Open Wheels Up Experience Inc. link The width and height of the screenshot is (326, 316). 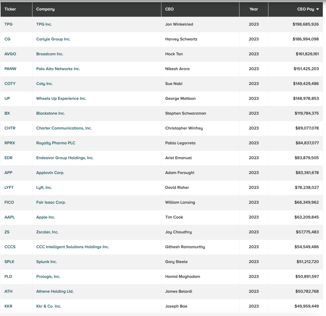(x=61, y=98)
